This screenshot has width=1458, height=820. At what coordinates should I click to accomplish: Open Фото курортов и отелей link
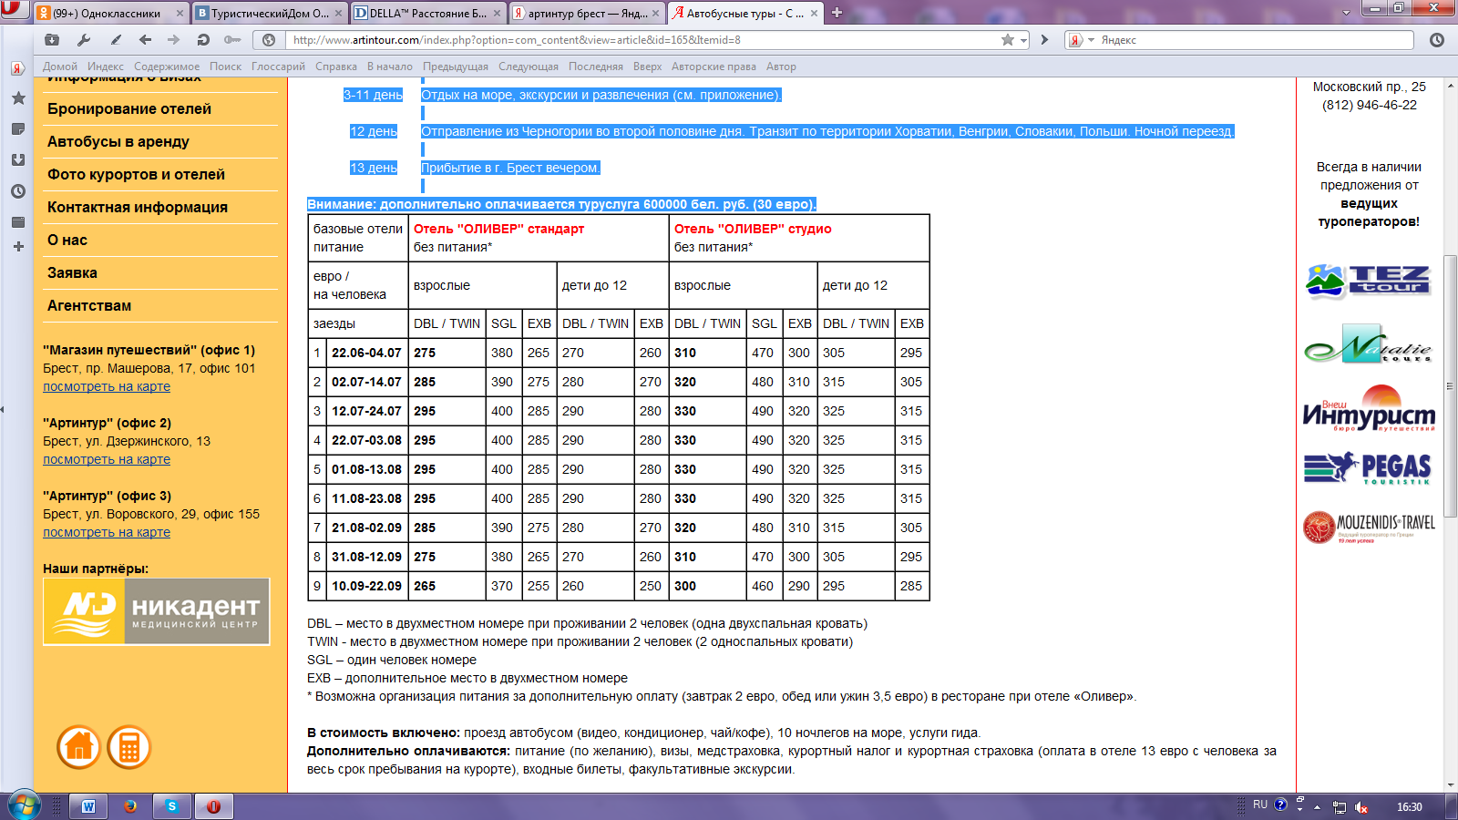pyautogui.click(x=136, y=174)
